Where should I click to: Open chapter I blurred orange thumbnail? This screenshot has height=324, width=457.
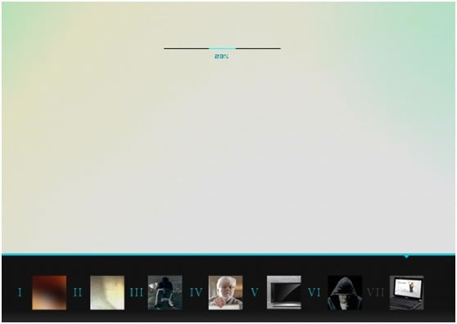[x=49, y=293]
